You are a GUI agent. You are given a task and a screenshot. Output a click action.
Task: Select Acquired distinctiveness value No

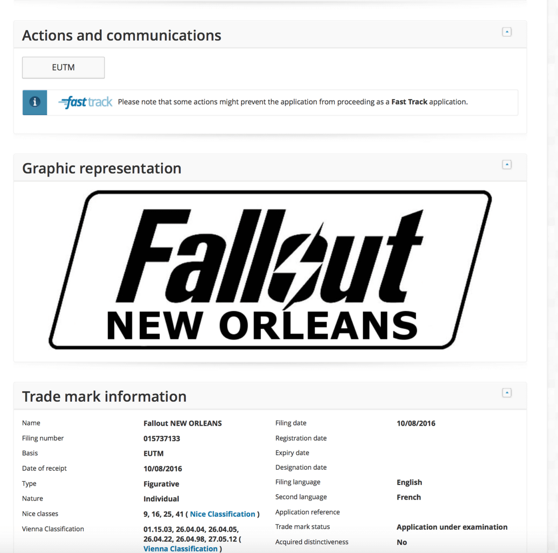[x=402, y=542]
